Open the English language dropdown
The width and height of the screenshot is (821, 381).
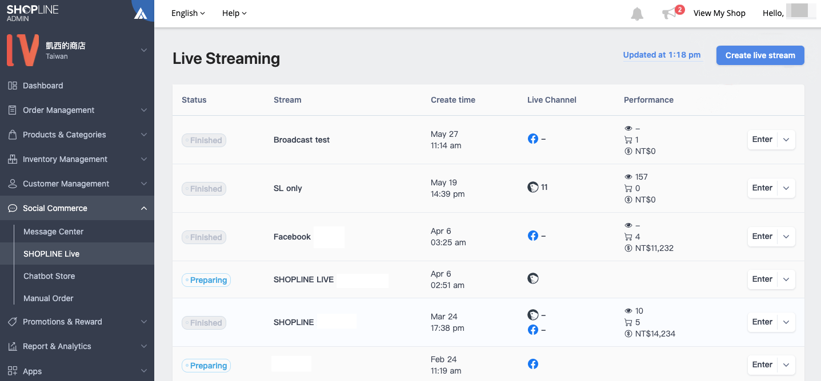[187, 13]
